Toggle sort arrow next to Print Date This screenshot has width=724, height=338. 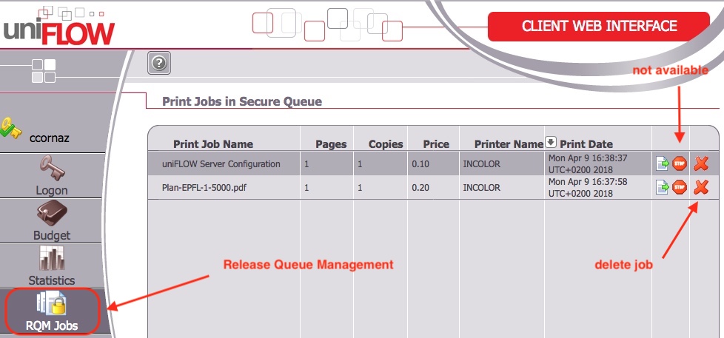tap(551, 142)
